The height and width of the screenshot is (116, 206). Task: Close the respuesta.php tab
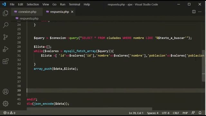point(72,12)
